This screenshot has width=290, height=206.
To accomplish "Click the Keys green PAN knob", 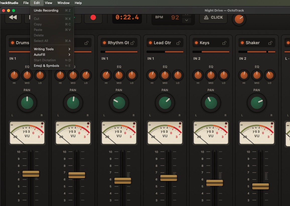I will (x=211, y=103).
